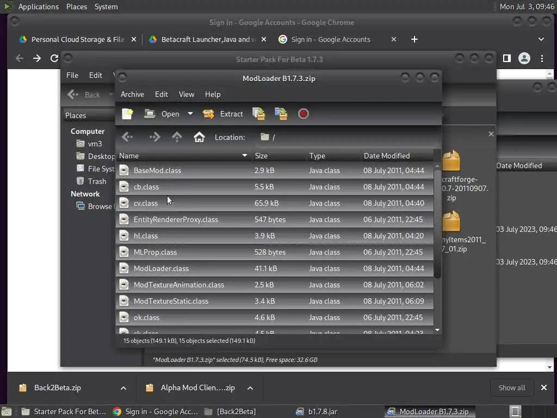Viewport: 557px width, 418px height.
Task: Open the Help menu
Action: point(213,94)
